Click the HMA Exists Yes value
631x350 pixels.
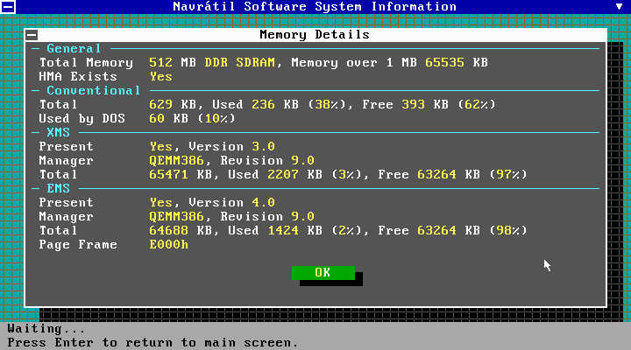tap(160, 77)
